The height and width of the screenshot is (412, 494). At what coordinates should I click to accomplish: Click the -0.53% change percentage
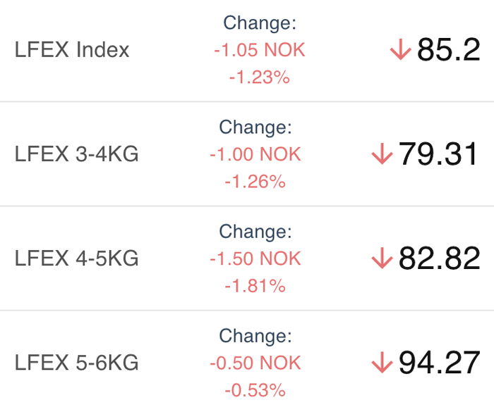click(255, 389)
